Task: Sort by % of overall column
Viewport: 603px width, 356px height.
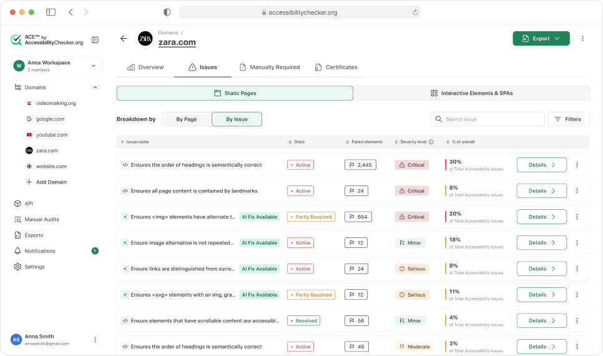Action: click(x=460, y=142)
